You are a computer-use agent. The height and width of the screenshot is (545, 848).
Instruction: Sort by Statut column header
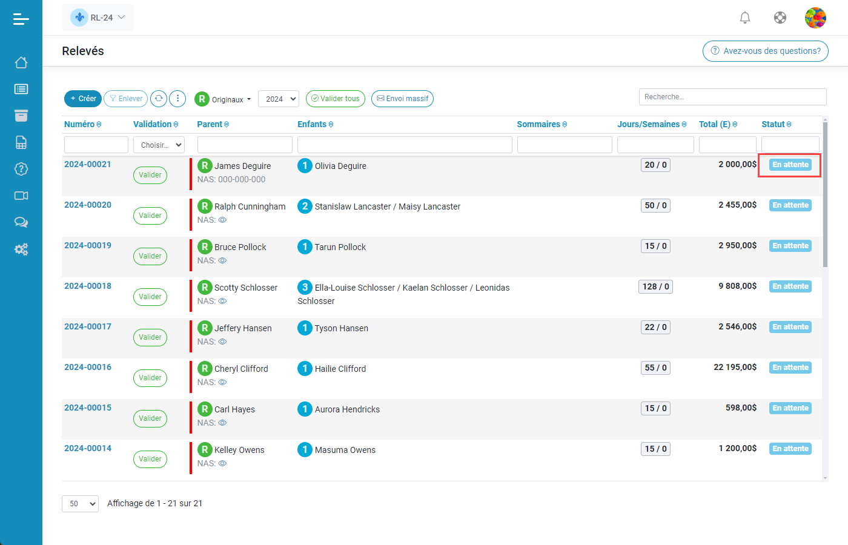pyautogui.click(x=776, y=124)
